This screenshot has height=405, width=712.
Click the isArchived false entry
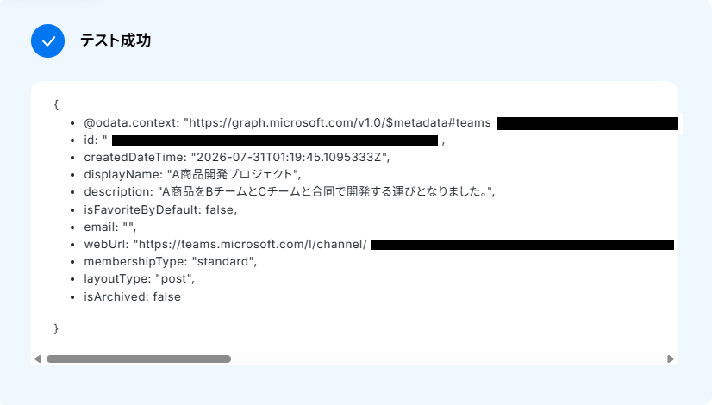(132, 296)
